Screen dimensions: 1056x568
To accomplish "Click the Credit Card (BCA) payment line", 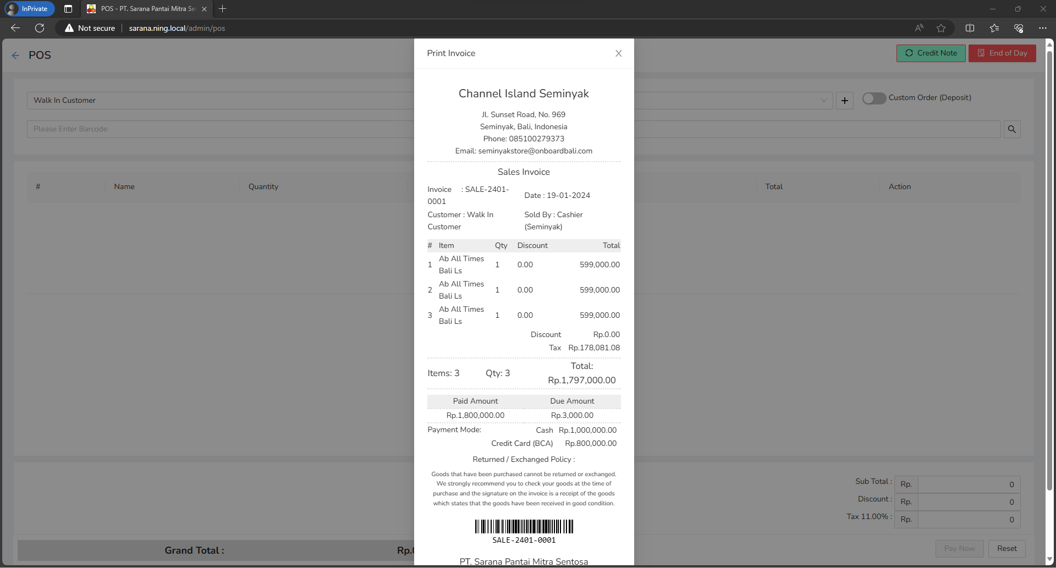I will point(554,444).
